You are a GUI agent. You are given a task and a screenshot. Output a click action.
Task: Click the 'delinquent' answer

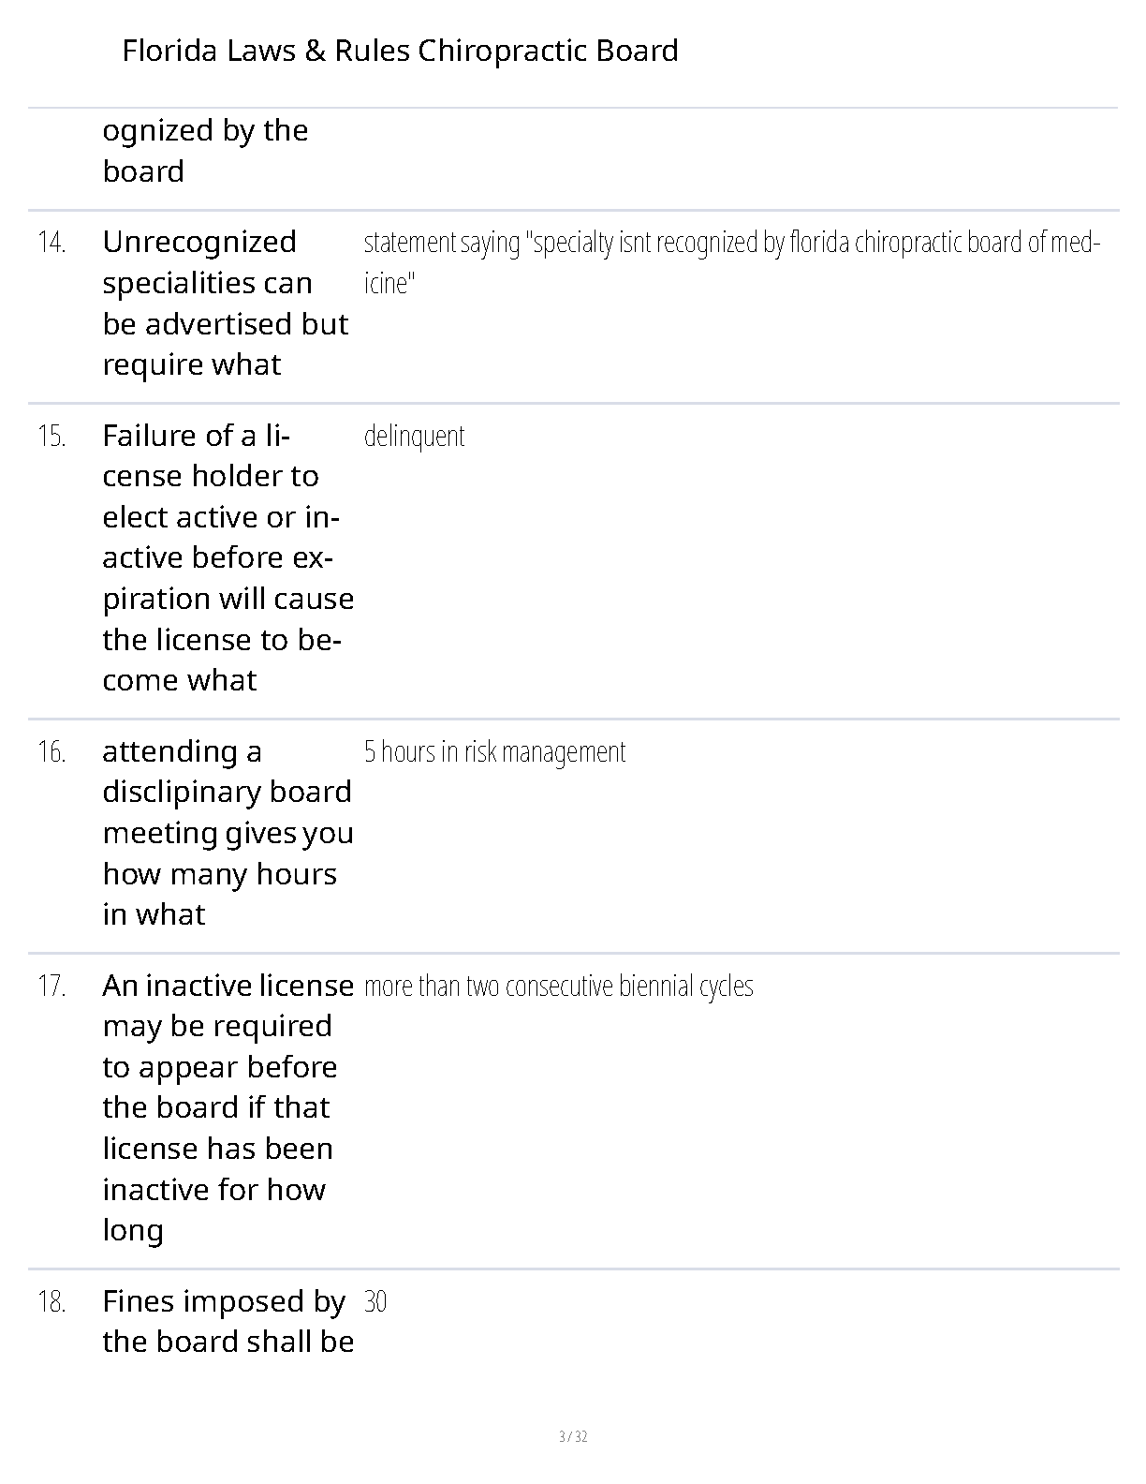click(x=414, y=437)
